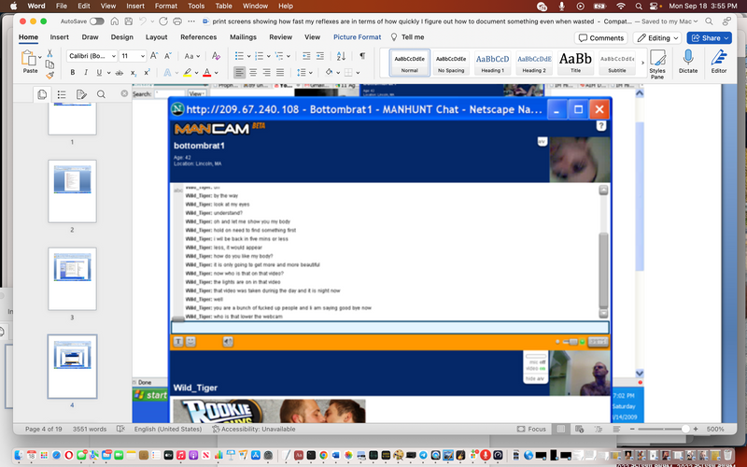Apply the Heading 1 style
Image resolution: width=747 pixels, height=467 pixels.
pos(492,63)
